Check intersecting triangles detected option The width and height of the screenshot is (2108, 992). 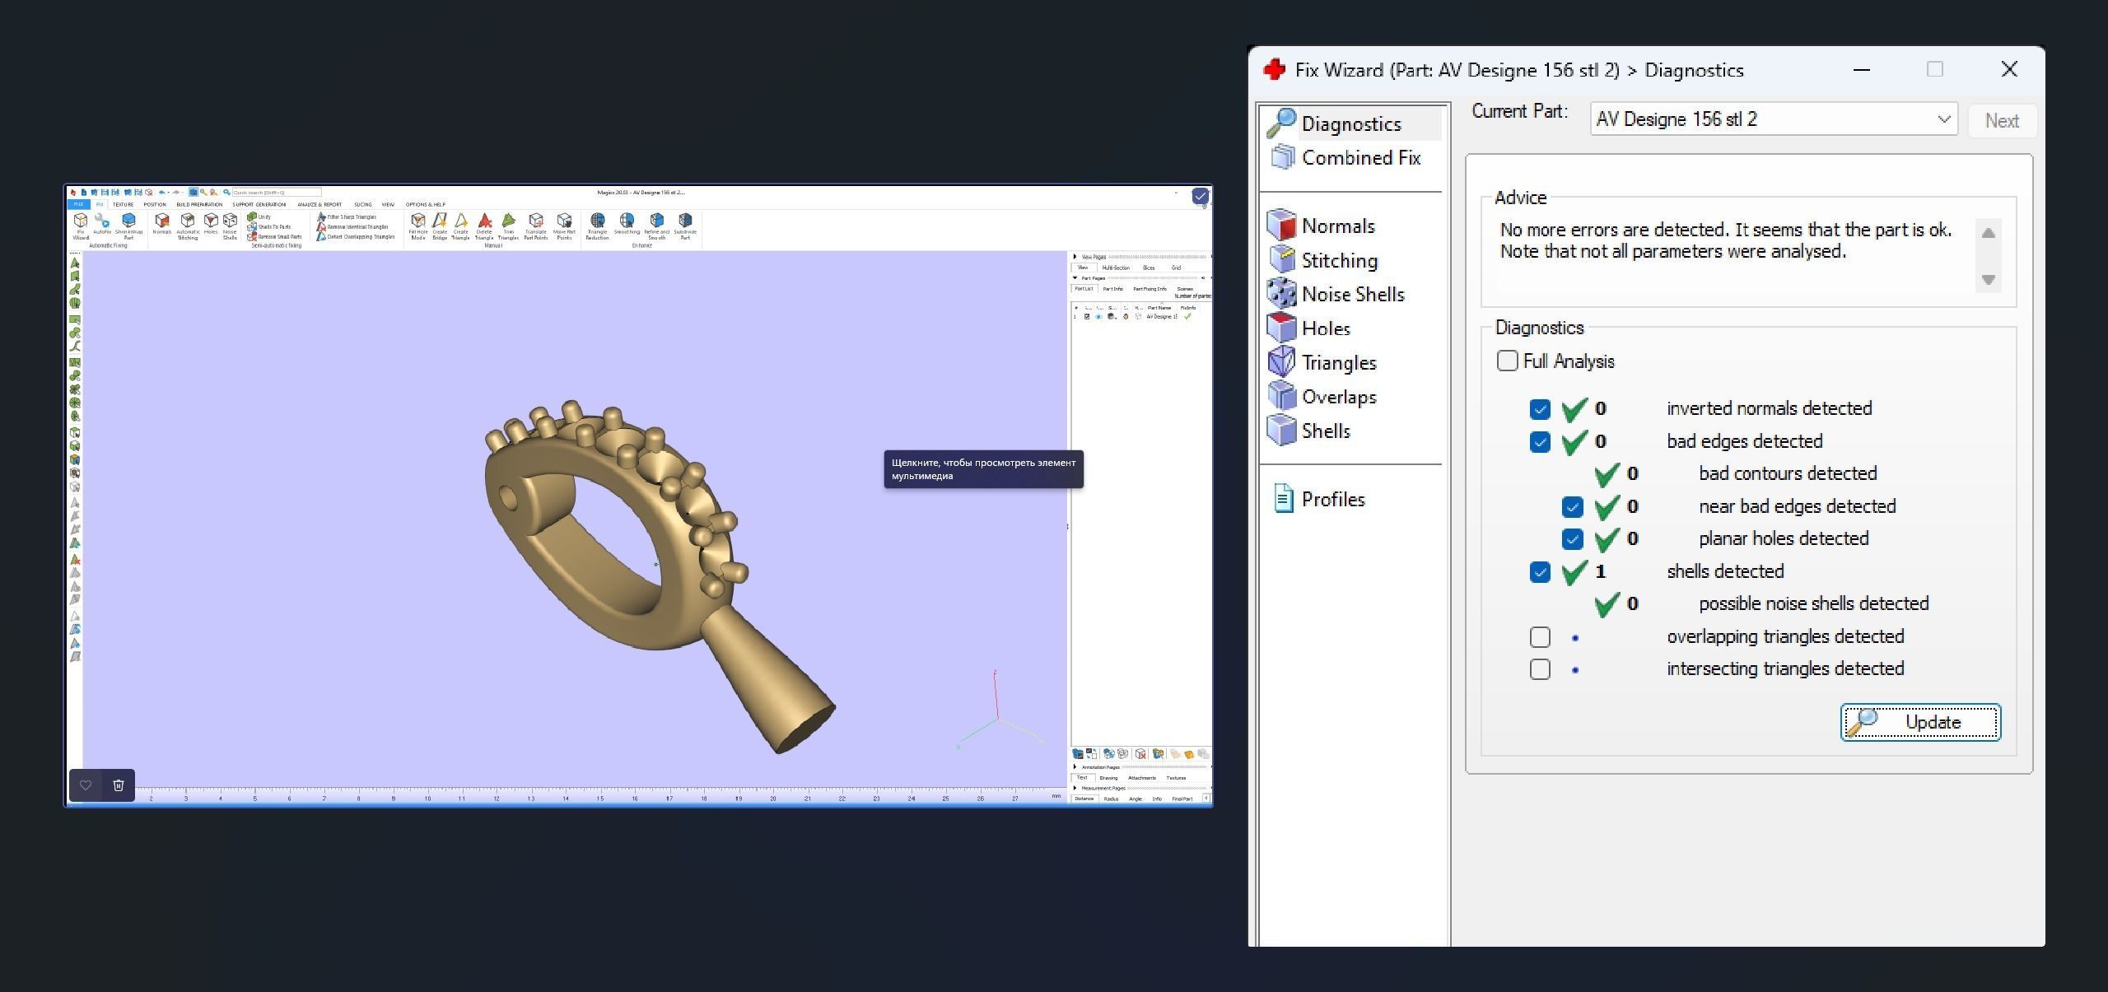tap(1540, 669)
